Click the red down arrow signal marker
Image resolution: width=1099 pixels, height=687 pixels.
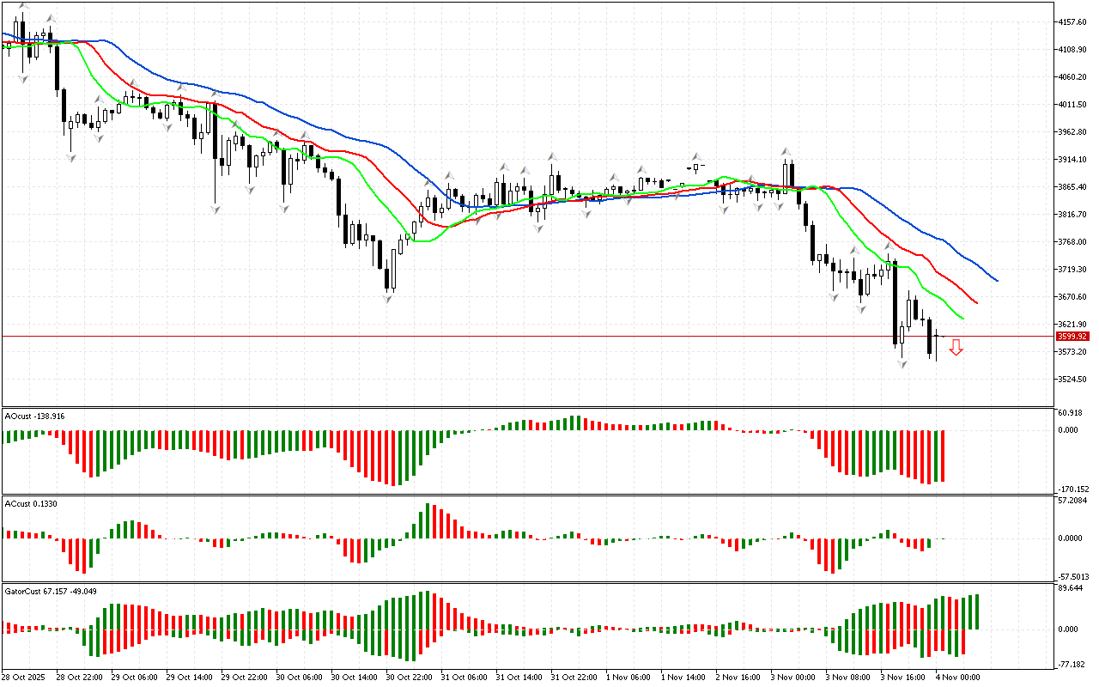[x=956, y=347]
